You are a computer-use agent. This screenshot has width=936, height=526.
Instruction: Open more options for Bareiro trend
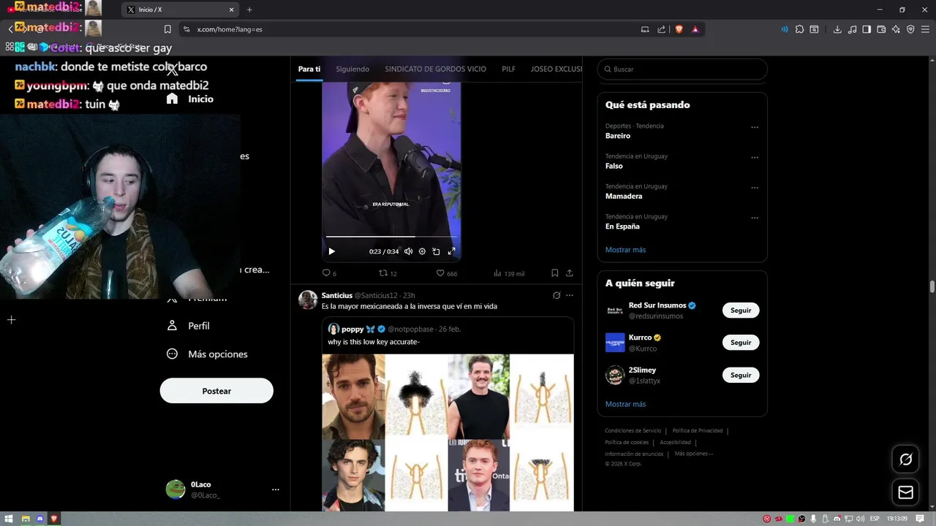[755, 127]
